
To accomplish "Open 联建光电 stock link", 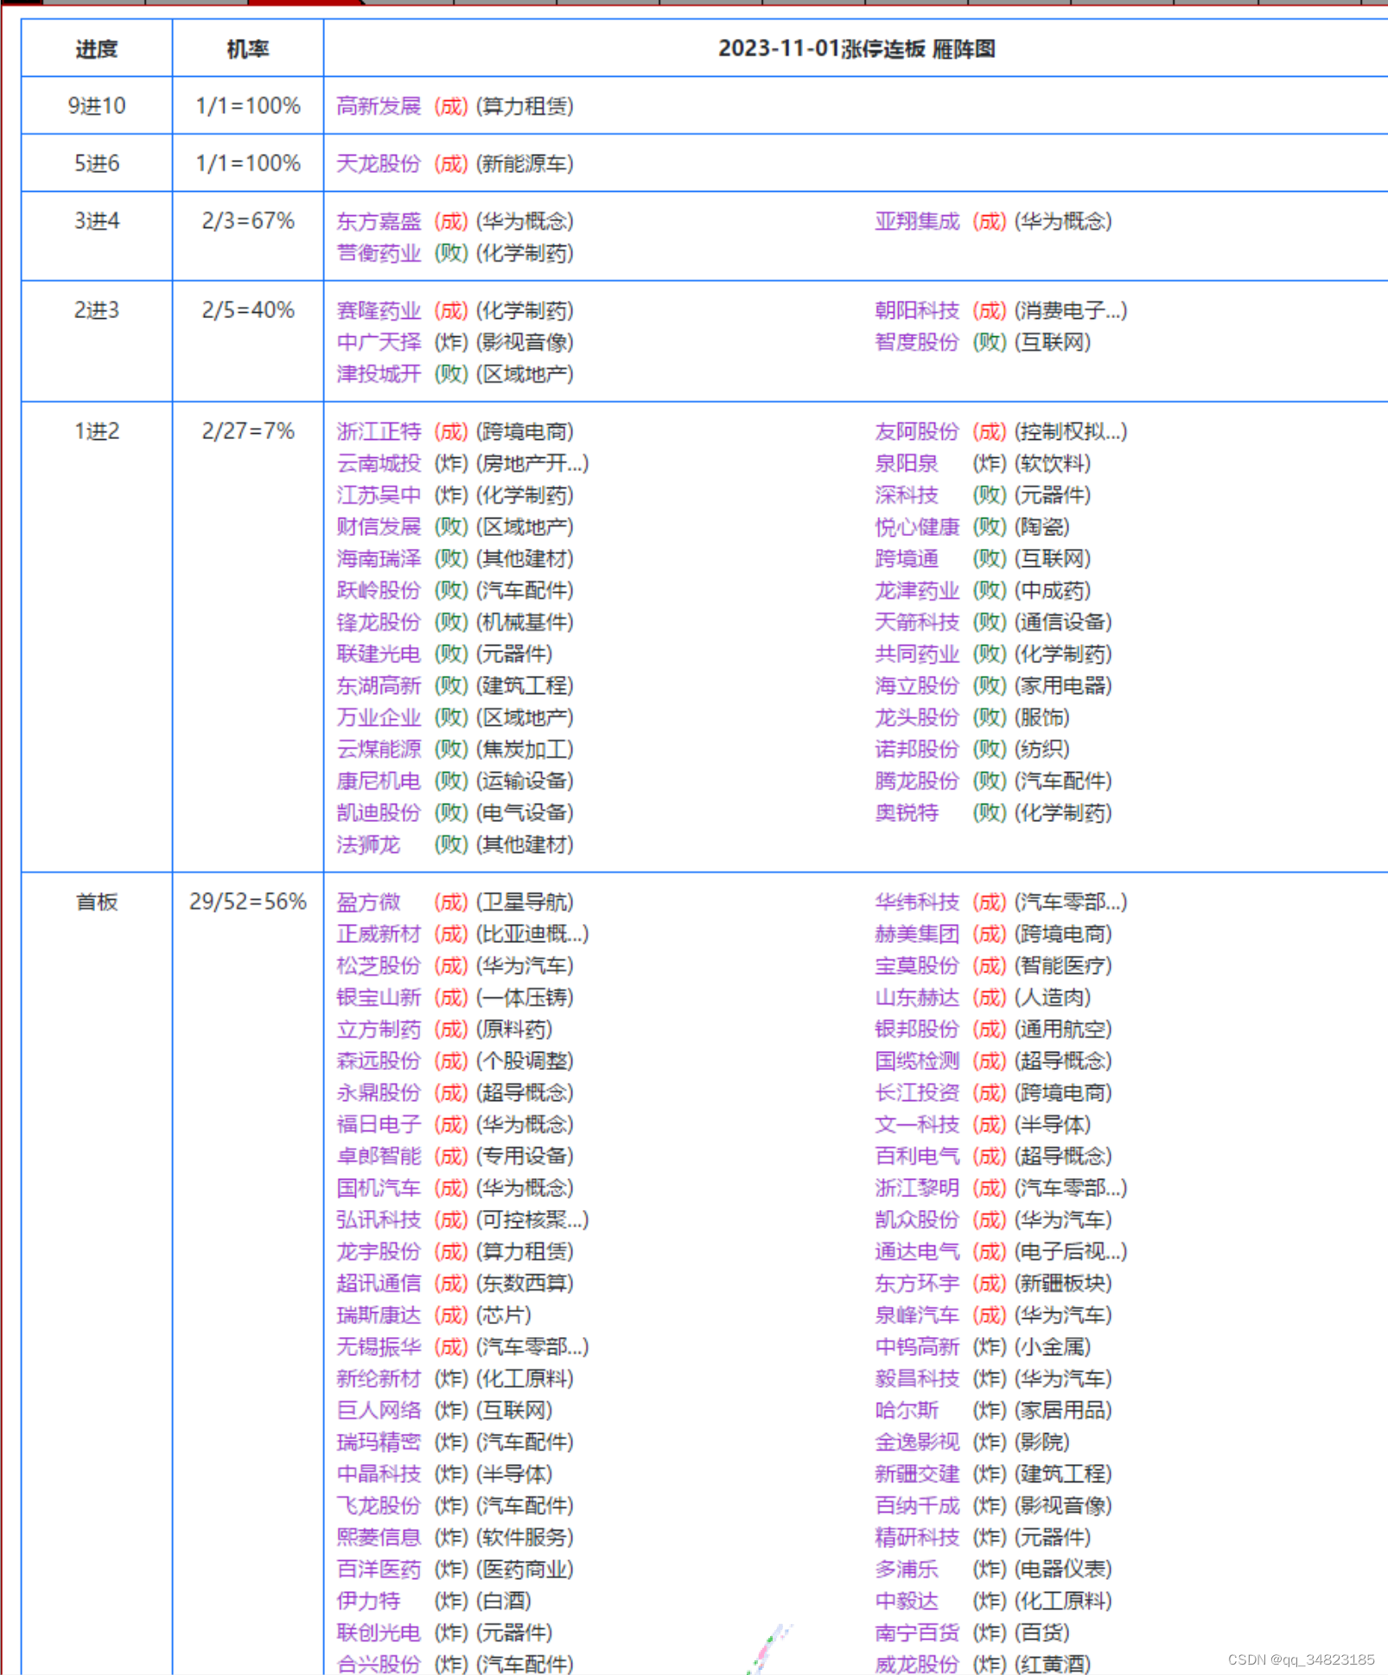I will (x=379, y=653).
